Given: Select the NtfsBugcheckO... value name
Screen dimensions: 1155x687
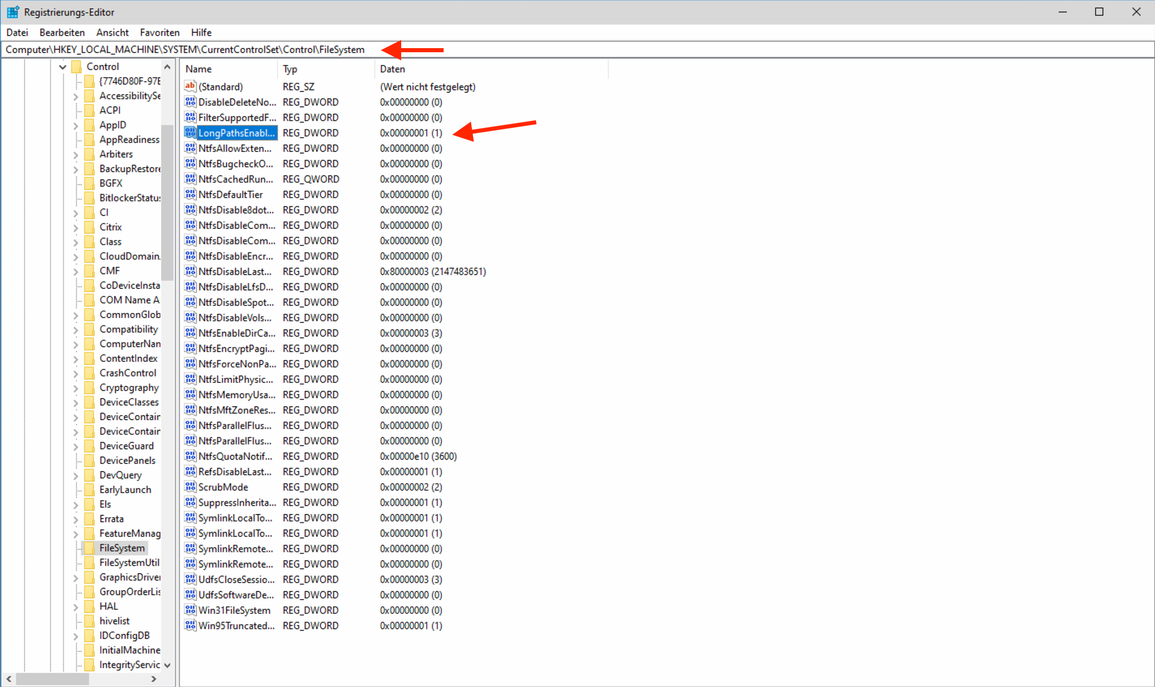Looking at the screenshot, I should click(x=236, y=164).
